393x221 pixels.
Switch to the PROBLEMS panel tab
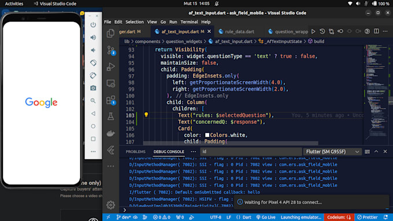pyautogui.click(x=135, y=152)
